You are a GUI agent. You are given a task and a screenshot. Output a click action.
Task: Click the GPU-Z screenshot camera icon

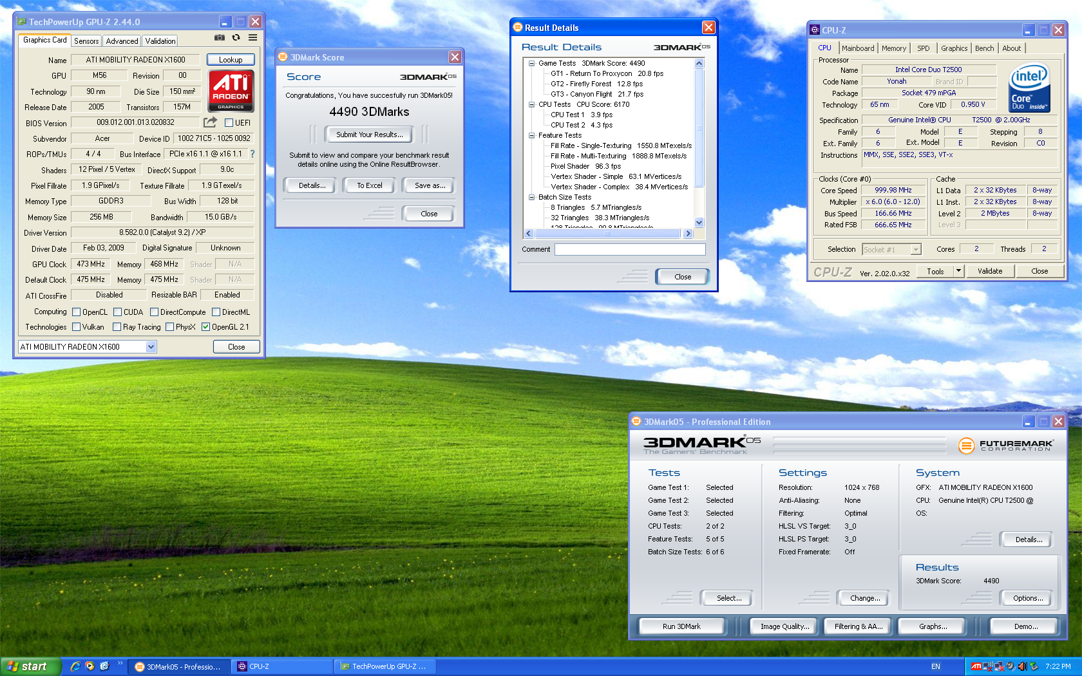[220, 38]
